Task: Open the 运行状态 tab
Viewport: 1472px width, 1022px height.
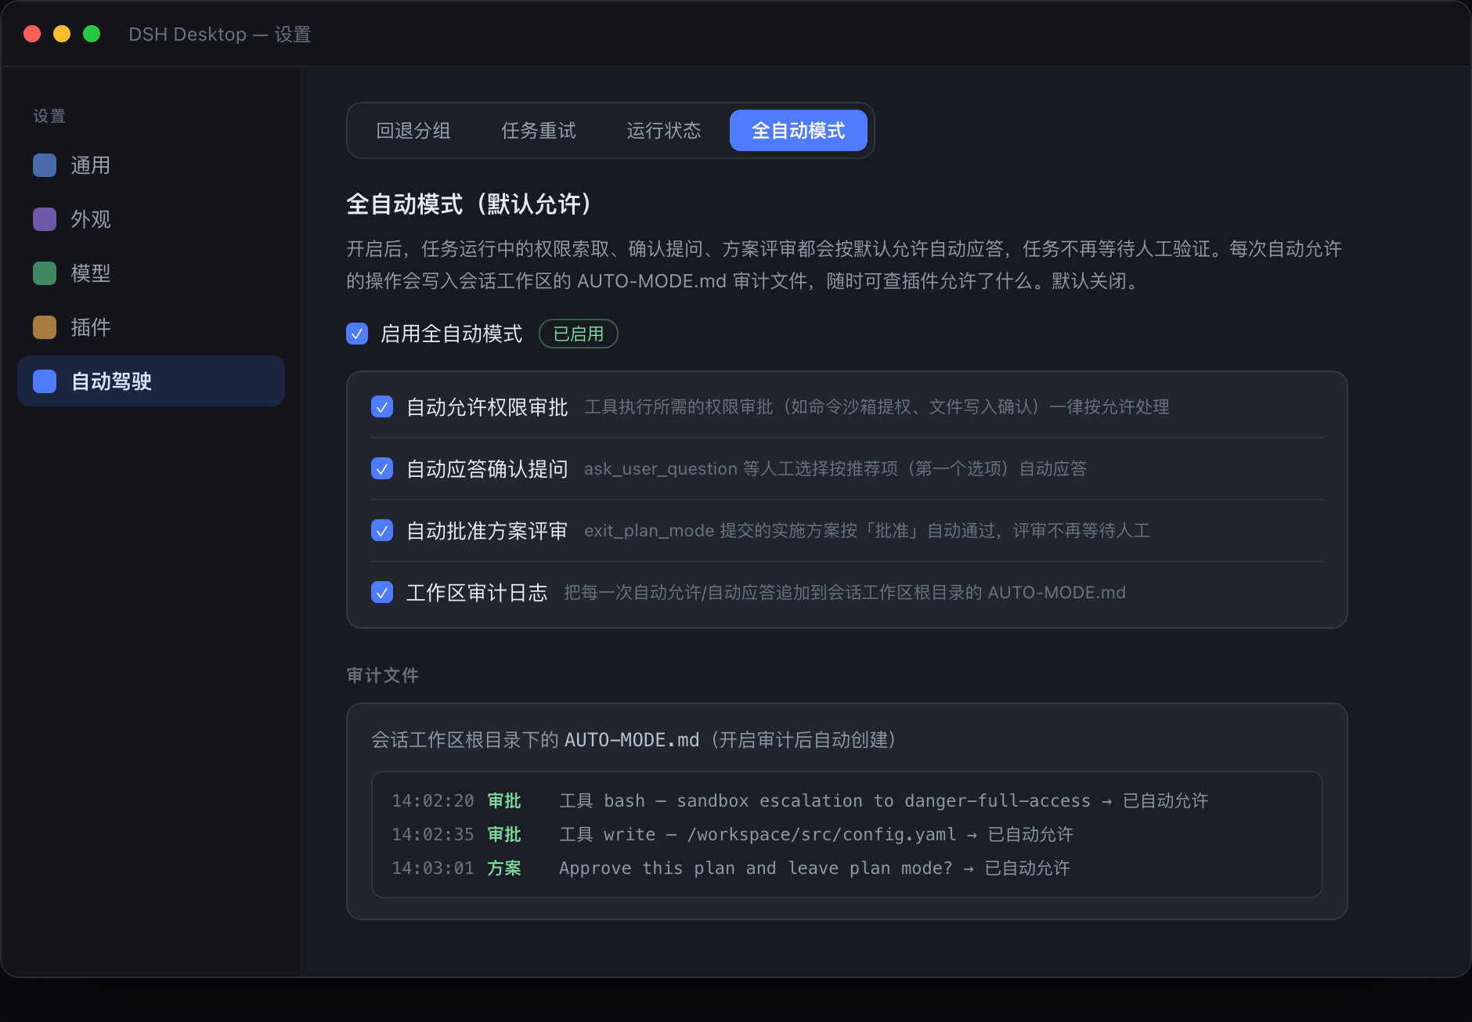Action: (664, 131)
